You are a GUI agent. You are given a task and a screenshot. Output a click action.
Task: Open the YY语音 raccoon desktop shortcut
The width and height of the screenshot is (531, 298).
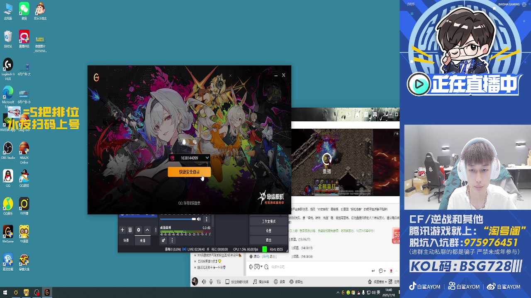click(x=24, y=234)
